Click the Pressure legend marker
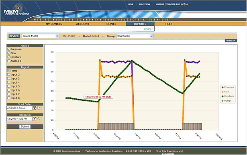247x155 pixels. pyautogui.click(x=223, y=87)
